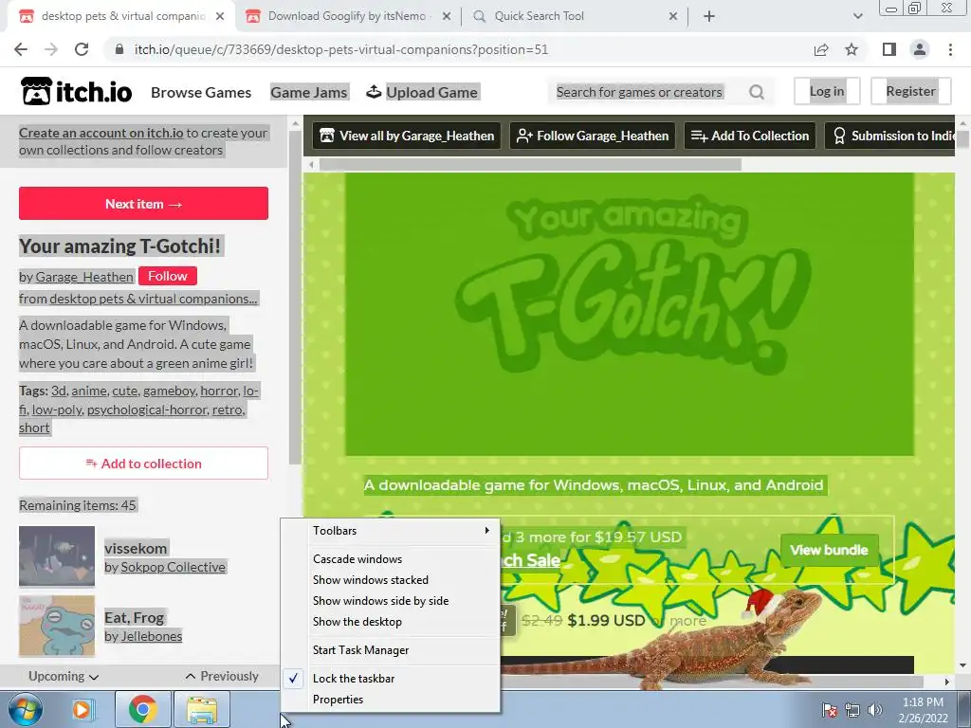Select Show the desktop

[390, 622]
